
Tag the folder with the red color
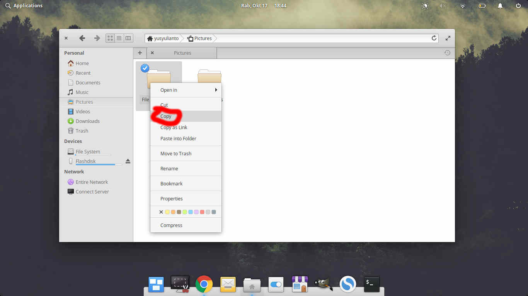tap(202, 212)
